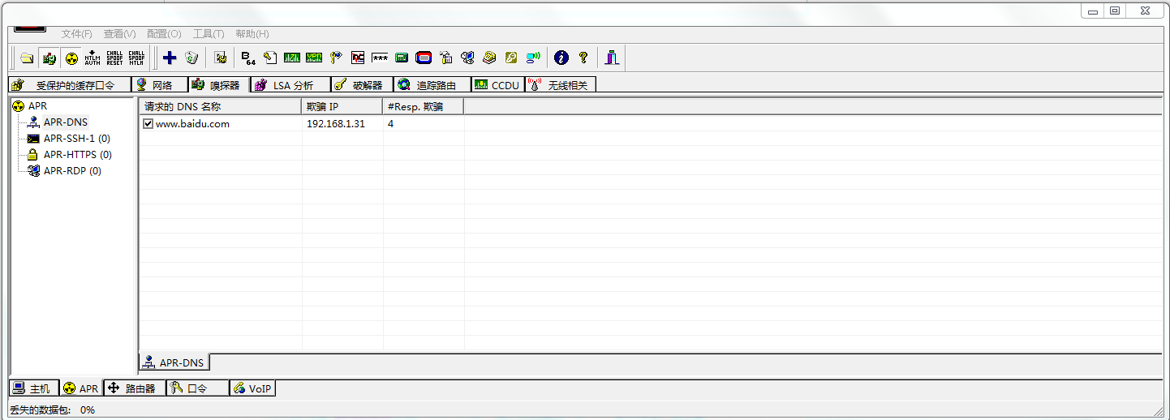
Task: Switch to the bottom 路由器 tab
Action: coord(134,388)
